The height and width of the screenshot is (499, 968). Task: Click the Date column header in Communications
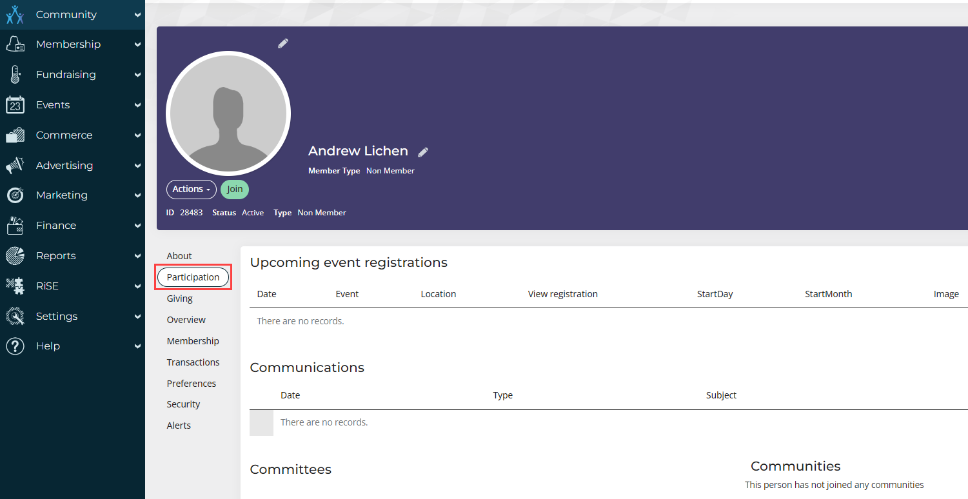[290, 395]
